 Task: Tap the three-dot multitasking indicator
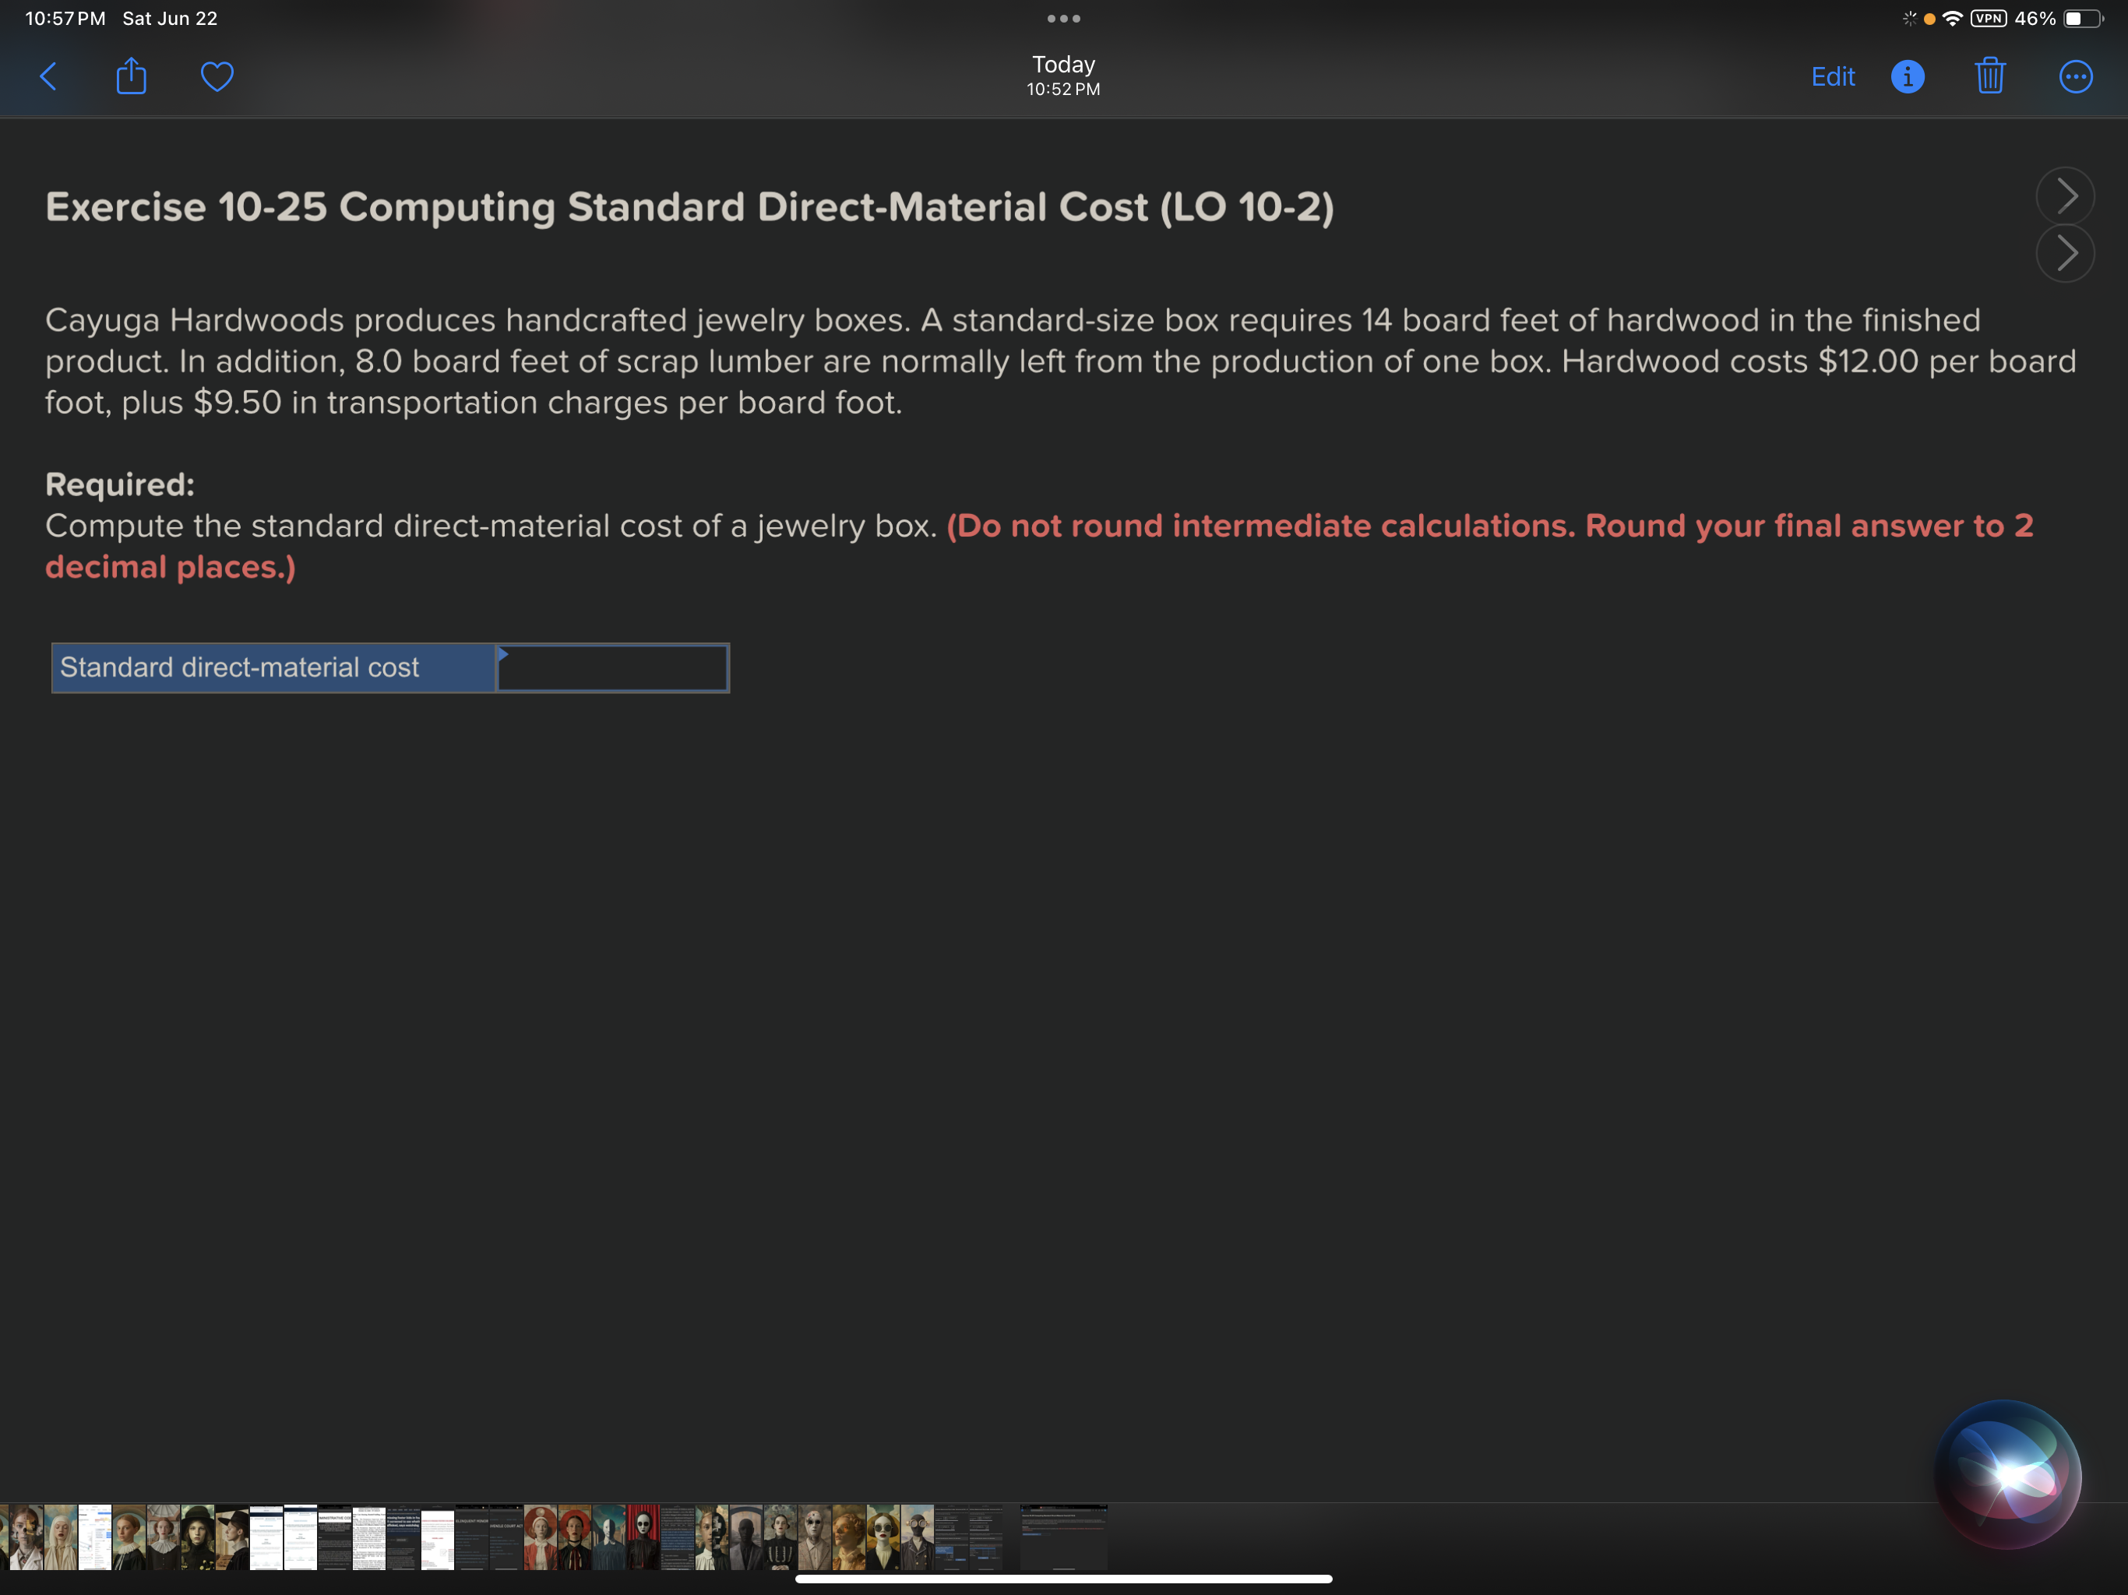click(x=1063, y=18)
